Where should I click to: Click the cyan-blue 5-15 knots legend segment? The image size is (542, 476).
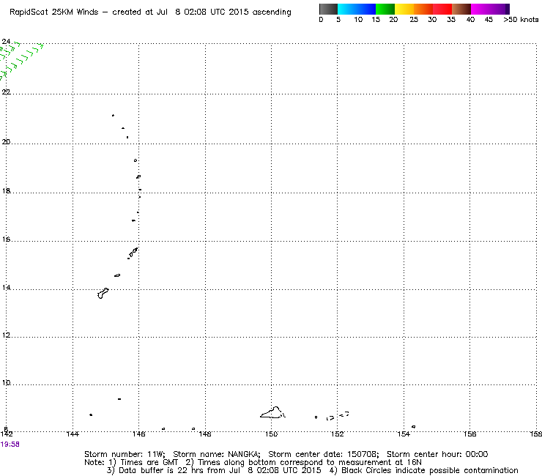tap(357, 9)
